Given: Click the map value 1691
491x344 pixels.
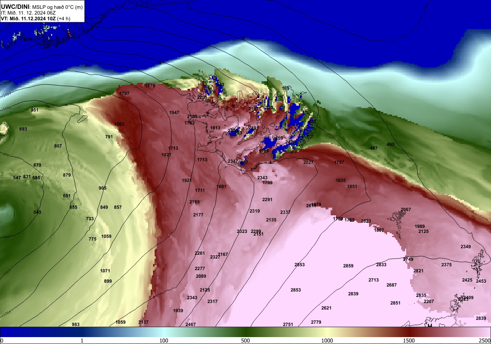Looking at the screenshot, I should pos(221,187).
